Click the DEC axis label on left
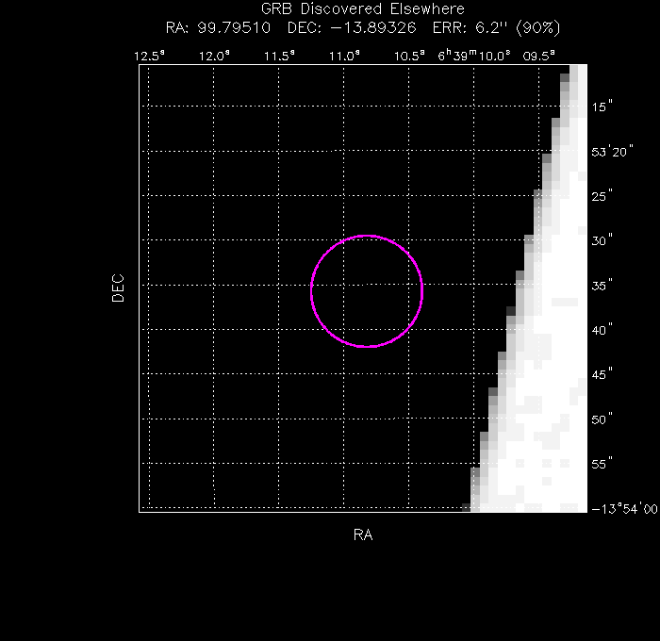 pos(118,287)
